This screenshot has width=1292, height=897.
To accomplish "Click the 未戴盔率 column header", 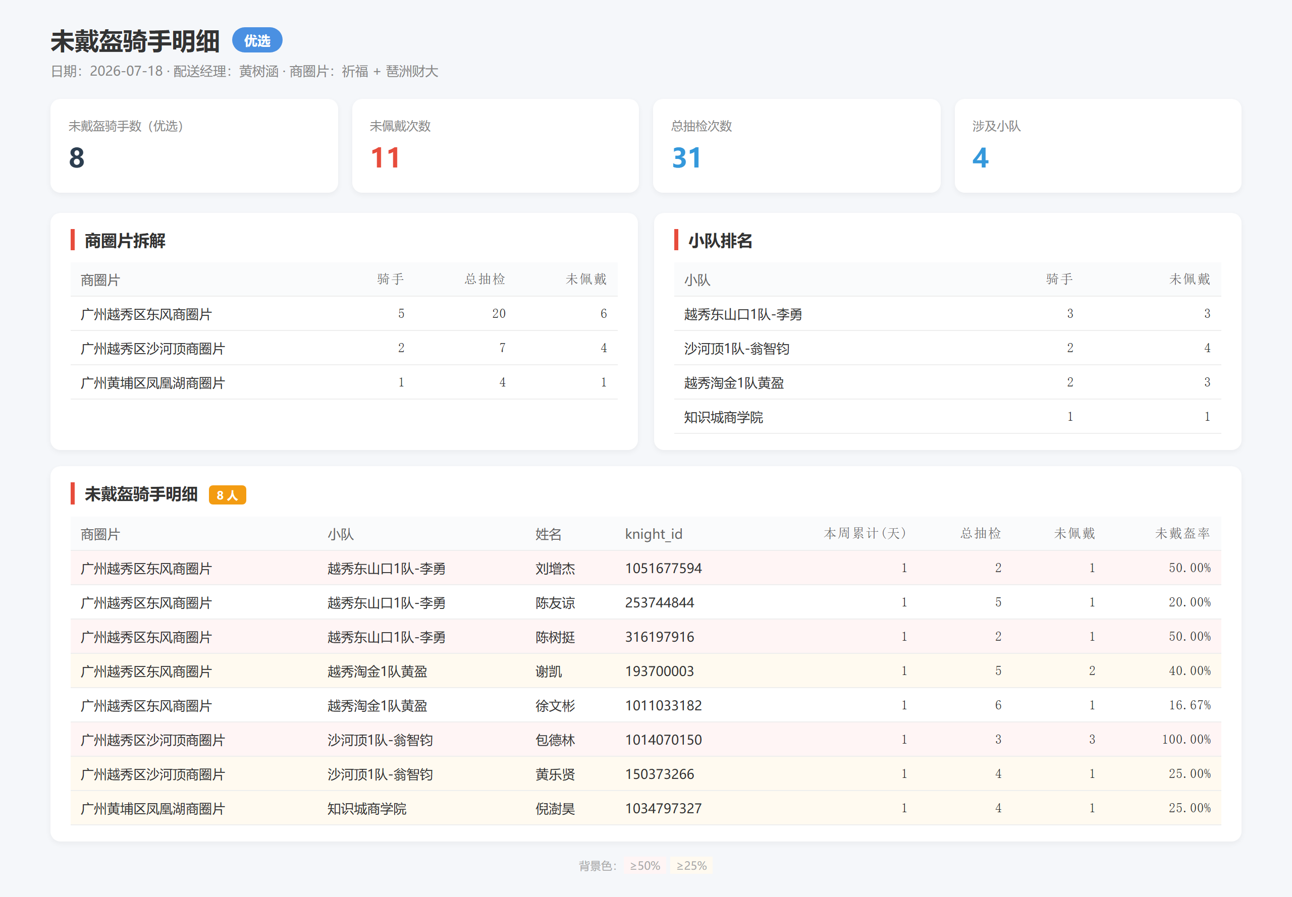I will (x=1182, y=533).
